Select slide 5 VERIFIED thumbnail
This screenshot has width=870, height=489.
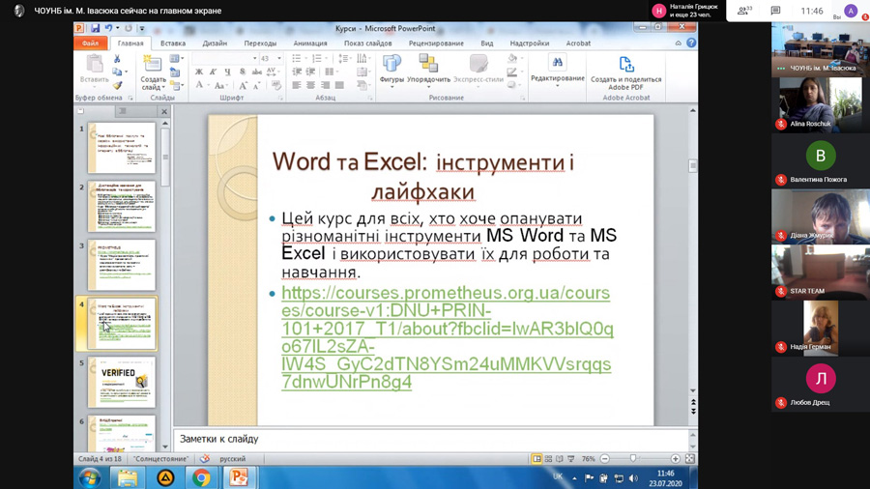coord(122,382)
